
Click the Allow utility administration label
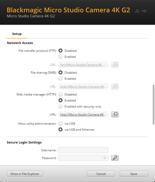pos(37,124)
